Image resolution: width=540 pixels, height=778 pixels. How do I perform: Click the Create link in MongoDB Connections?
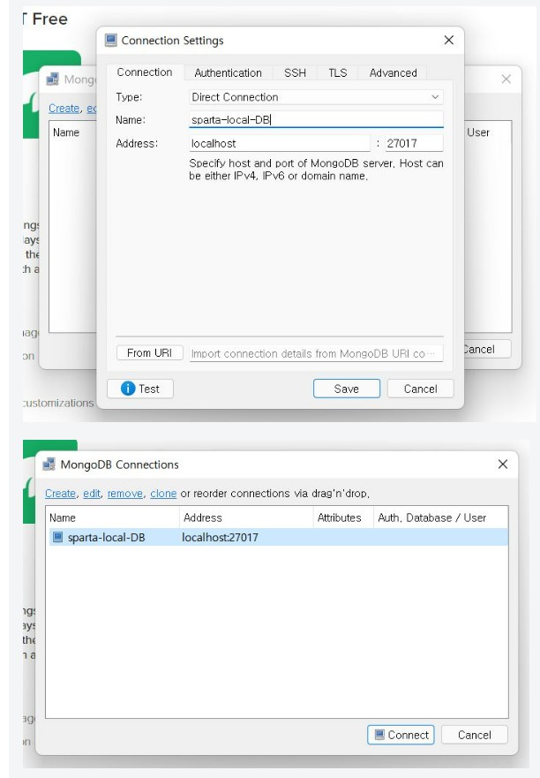point(61,493)
